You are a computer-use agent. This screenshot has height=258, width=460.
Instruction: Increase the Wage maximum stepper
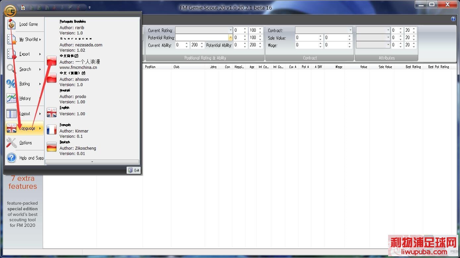pos(350,43)
